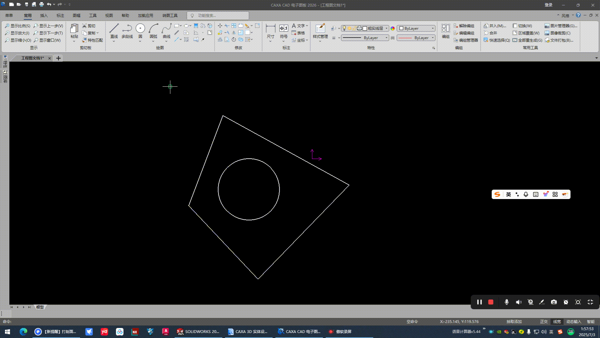Viewport: 600px width, 338px height.
Task: Open the red lineweight ByLayer dropdown
Action: 416,38
